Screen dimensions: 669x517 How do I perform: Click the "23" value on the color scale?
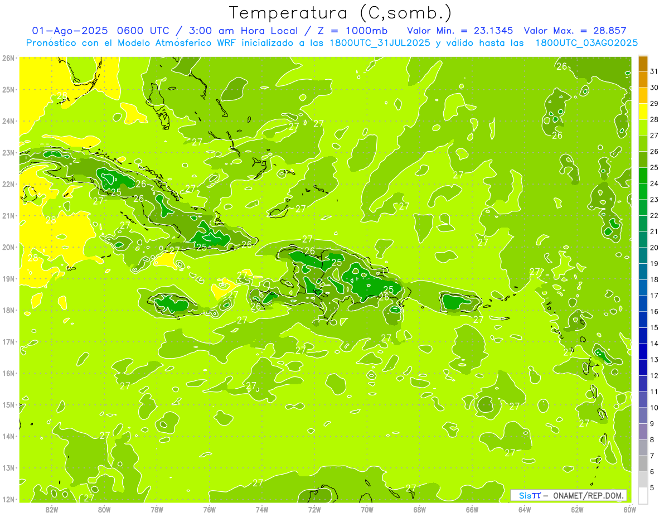654,200
